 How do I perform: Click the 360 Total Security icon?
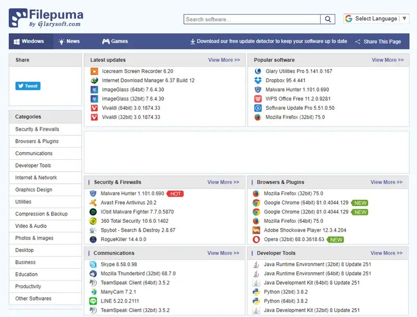point(93,221)
